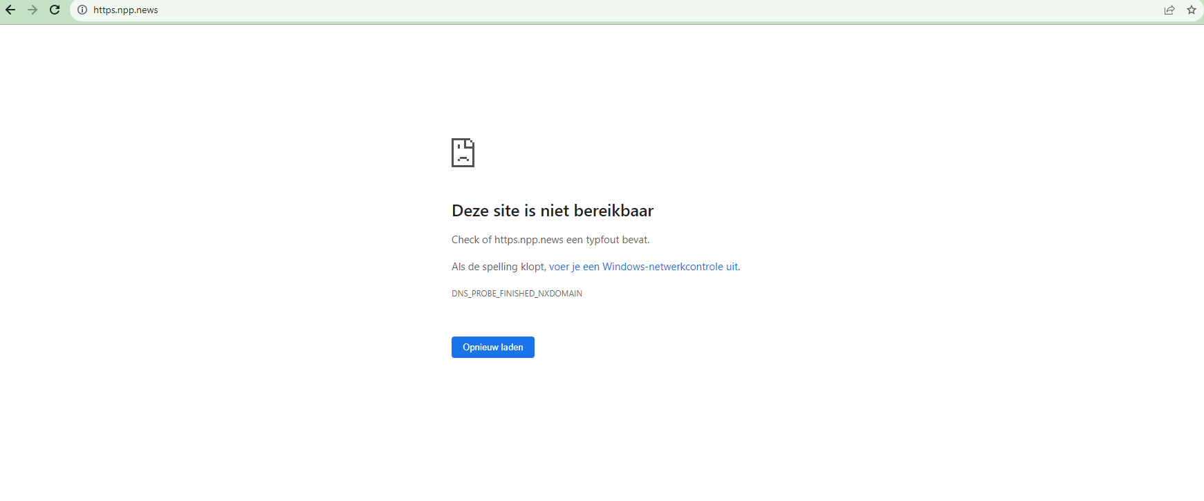
Task: Click the heading Deze site is niet bereikbaar
Action: tap(553, 211)
